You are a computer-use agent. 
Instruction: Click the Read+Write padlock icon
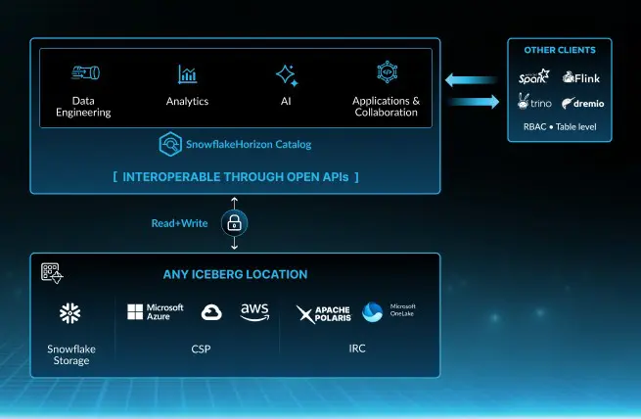click(x=234, y=222)
